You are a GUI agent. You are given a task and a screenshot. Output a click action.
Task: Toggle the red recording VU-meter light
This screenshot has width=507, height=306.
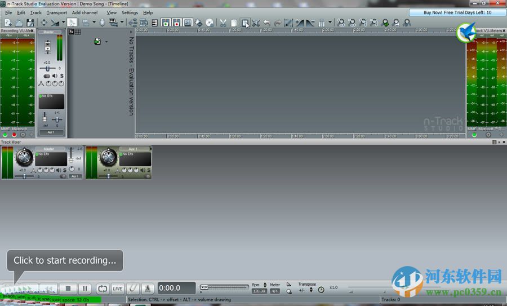tap(14, 135)
